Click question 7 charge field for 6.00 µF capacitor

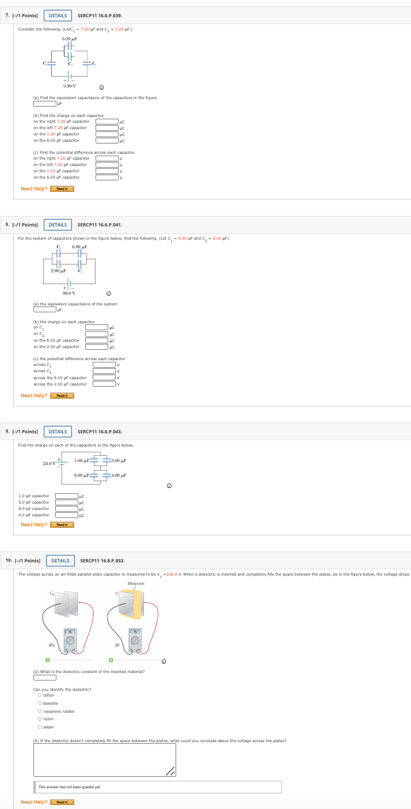[x=107, y=140]
